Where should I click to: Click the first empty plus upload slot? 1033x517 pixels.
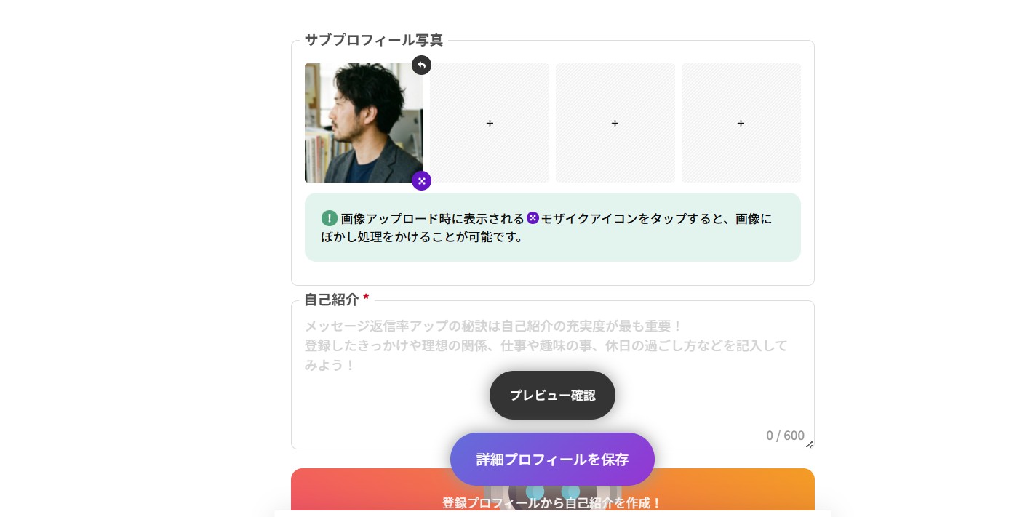point(489,123)
